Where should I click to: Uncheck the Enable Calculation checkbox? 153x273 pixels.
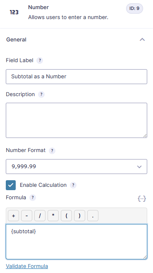pyautogui.click(x=11, y=185)
